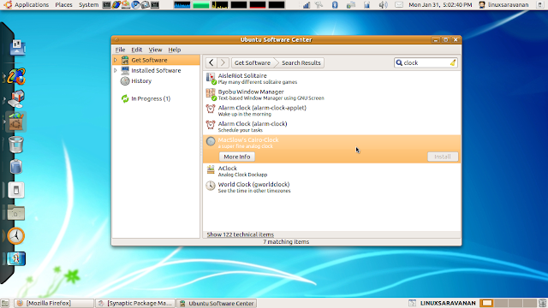
Task: Launch the web browser globe icon in dock
Action: (16, 76)
